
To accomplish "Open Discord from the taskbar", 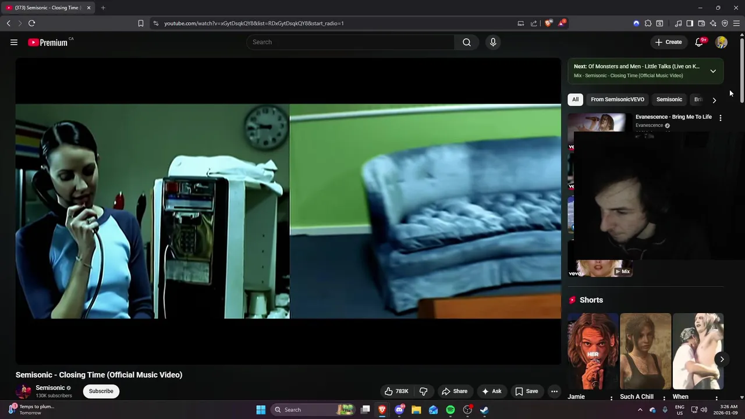I will (x=399, y=410).
